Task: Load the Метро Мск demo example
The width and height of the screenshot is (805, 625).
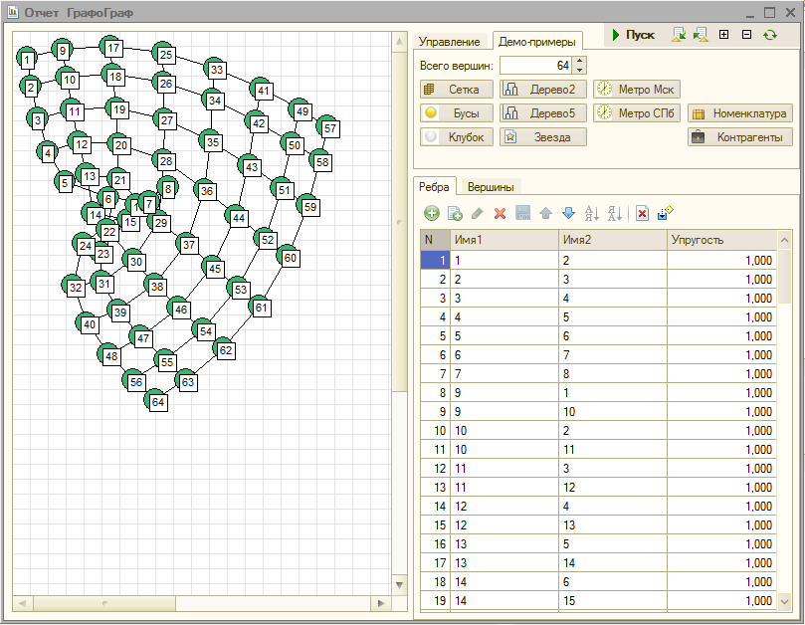Action: [637, 89]
